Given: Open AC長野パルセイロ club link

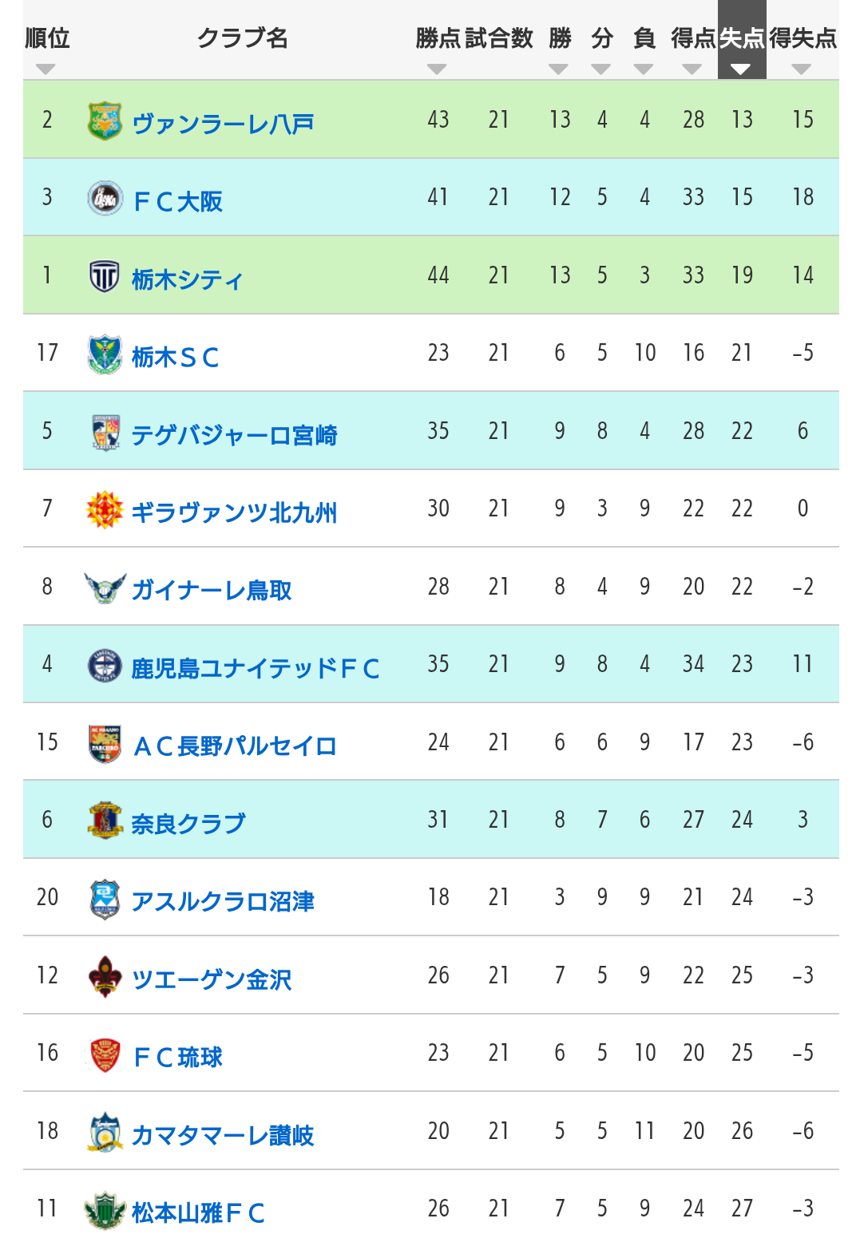Looking at the screenshot, I should tap(234, 746).
